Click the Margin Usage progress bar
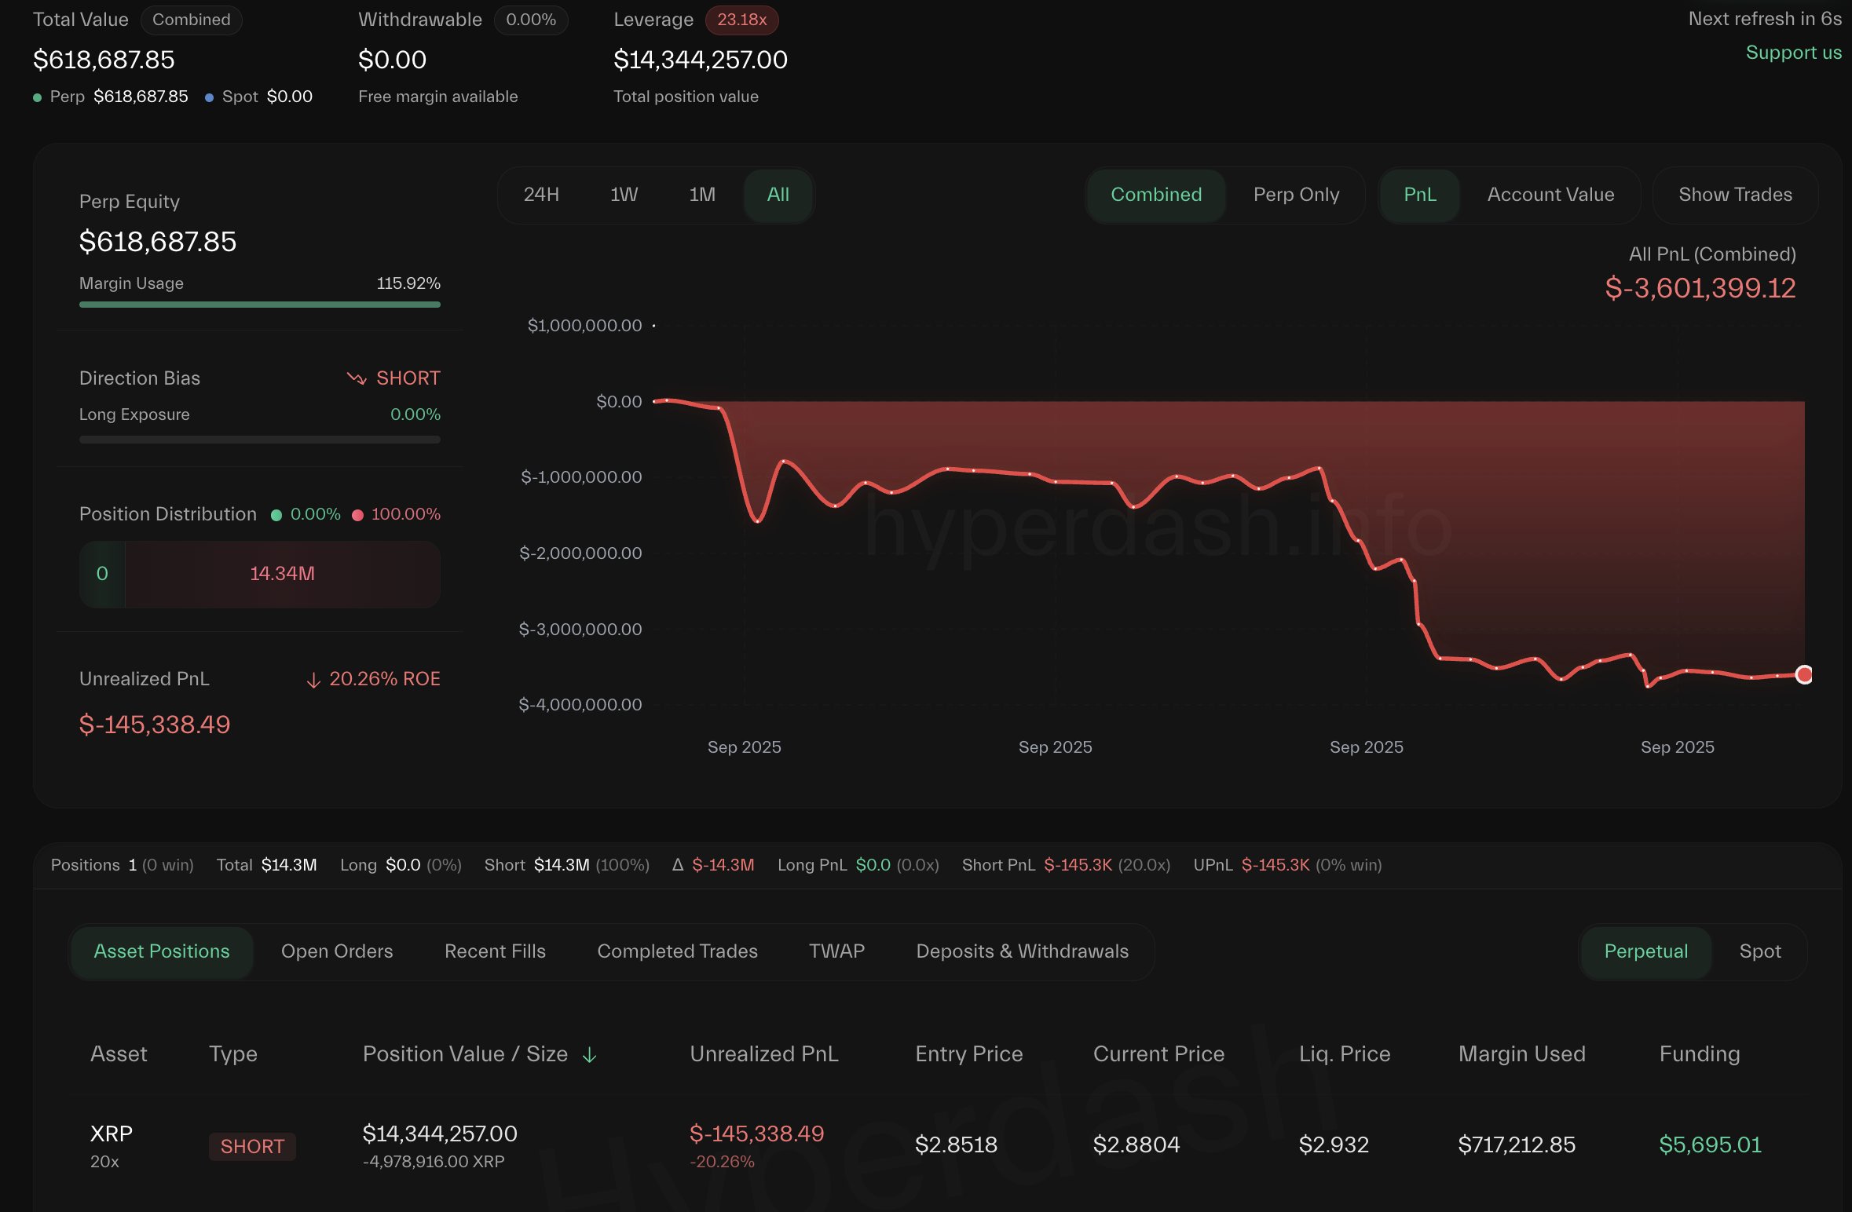 [259, 305]
